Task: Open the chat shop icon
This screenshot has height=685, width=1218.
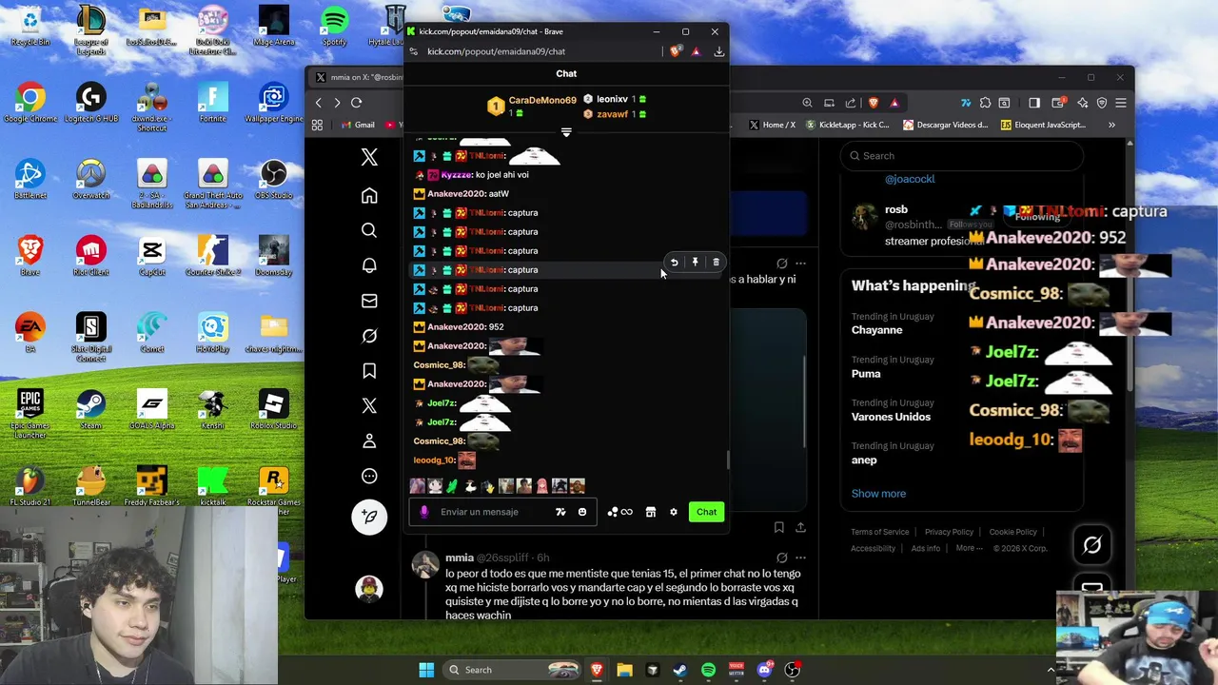Action: pos(651,512)
